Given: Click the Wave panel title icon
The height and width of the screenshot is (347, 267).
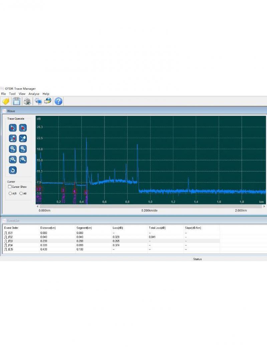Looking at the screenshot, I should tap(4, 111).
